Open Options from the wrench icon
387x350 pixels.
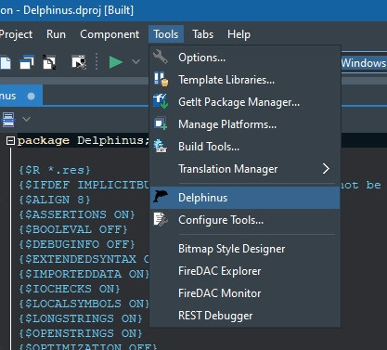(161, 57)
